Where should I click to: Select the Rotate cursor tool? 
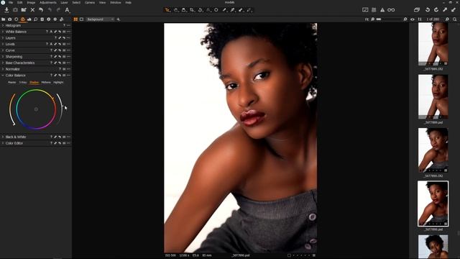point(200,10)
